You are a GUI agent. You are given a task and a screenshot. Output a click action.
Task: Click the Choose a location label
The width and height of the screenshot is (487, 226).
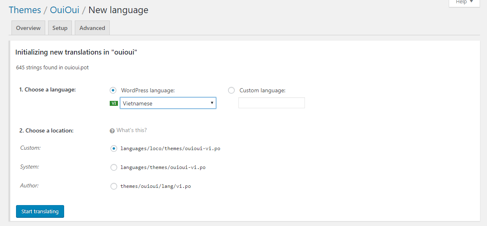pyautogui.click(x=46, y=130)
